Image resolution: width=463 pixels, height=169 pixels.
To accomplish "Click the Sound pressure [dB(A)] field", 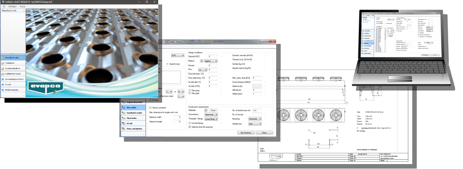I will [x=257, y=82].
